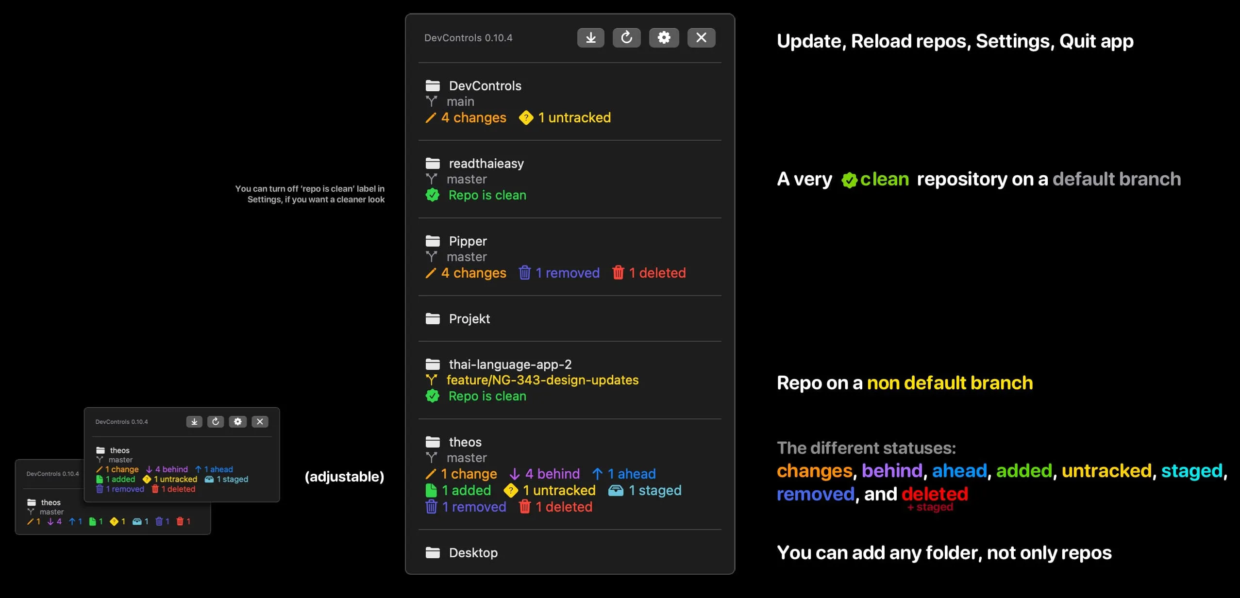This screenshot has width=1240, height=598.
Task: Click the '1 untracked' diamond icon on DevControls
Action: click(526, 117)
